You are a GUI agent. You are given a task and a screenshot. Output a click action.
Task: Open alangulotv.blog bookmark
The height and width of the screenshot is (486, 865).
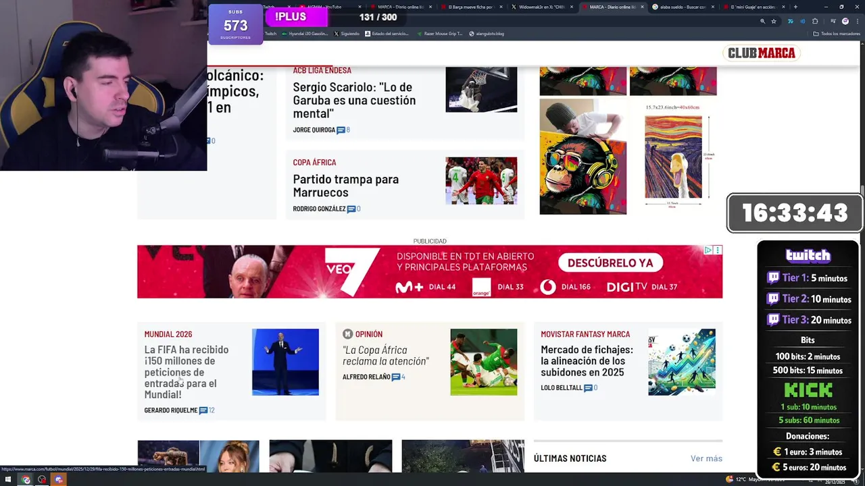click(487, 34)
